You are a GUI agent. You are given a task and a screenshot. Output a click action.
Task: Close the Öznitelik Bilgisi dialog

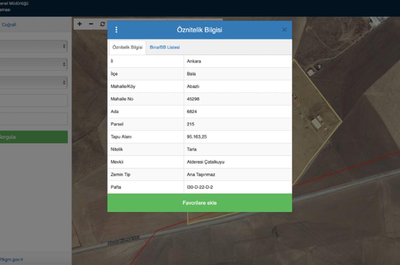(x=284, y=30)
